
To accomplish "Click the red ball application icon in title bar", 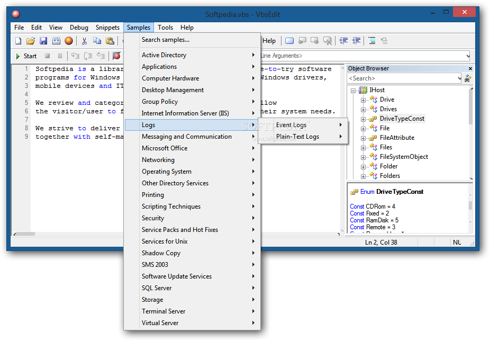I will (16, 14).
